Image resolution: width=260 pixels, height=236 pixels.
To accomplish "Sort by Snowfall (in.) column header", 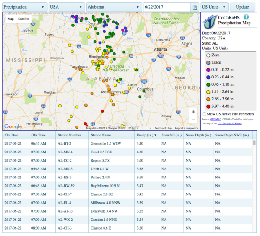I will [172, 135].
